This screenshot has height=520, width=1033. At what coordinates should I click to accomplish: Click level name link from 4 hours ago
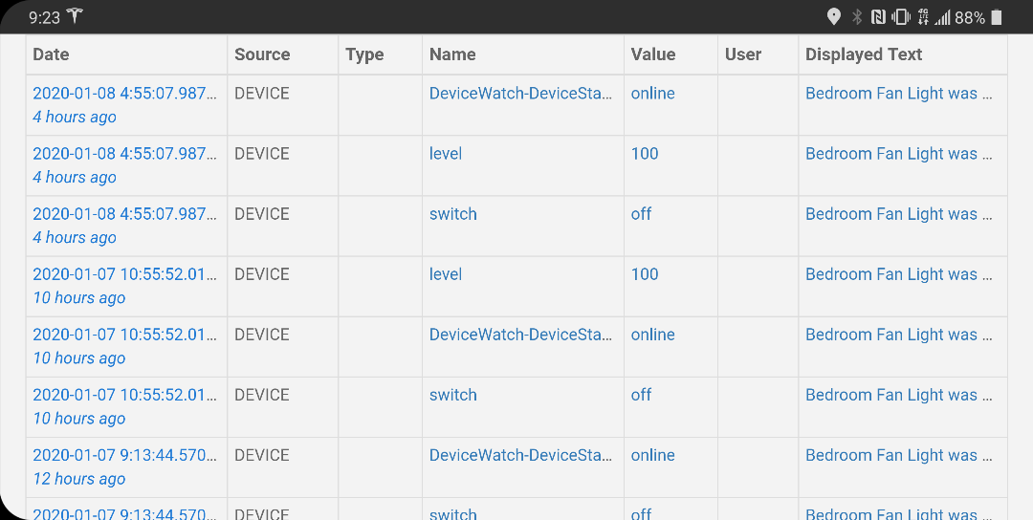pyautogui.click(x=446, y=154)
